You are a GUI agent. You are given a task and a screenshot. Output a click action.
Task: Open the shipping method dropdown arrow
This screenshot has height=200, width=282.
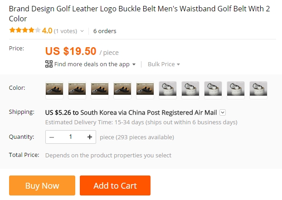coord(223,112)
